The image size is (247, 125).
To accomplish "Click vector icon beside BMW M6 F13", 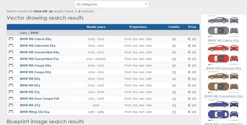I will tap(11, 92).
